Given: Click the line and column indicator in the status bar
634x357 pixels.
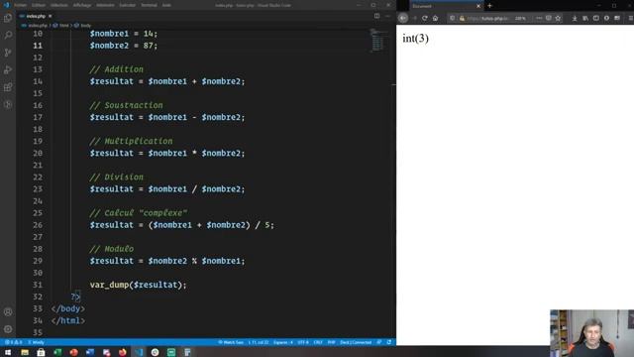Looking at the screenshot, I should pos(259,342).
